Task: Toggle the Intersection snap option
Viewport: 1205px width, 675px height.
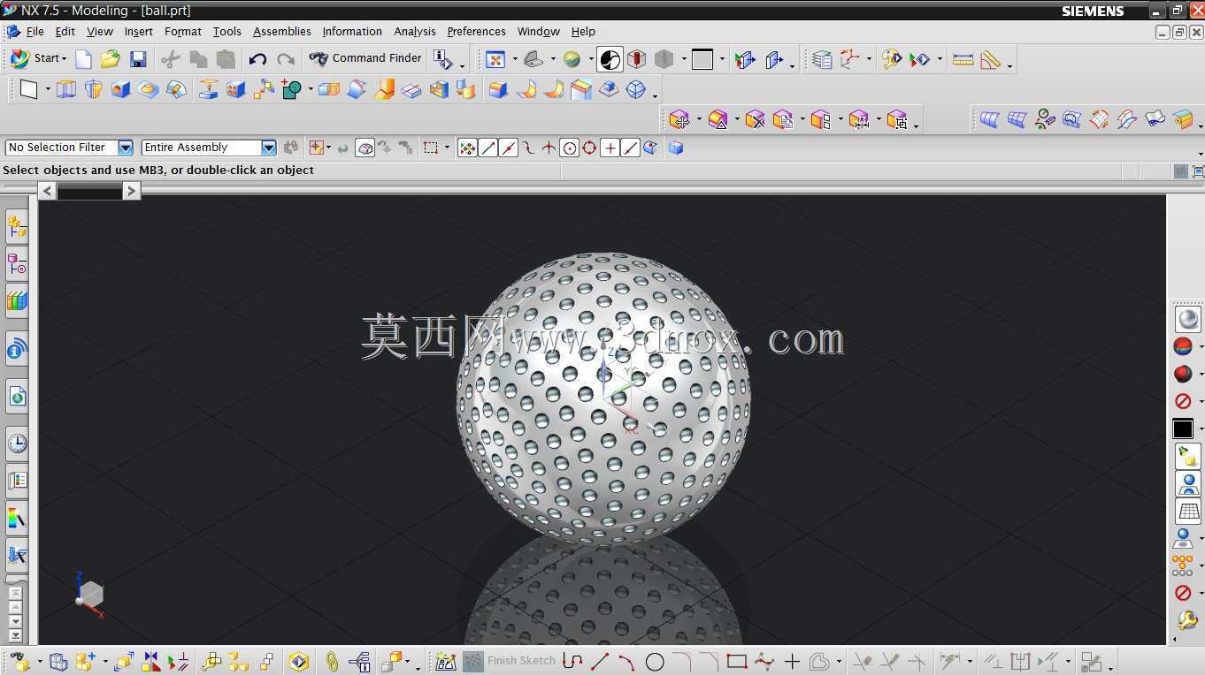Action: [549, 148]
